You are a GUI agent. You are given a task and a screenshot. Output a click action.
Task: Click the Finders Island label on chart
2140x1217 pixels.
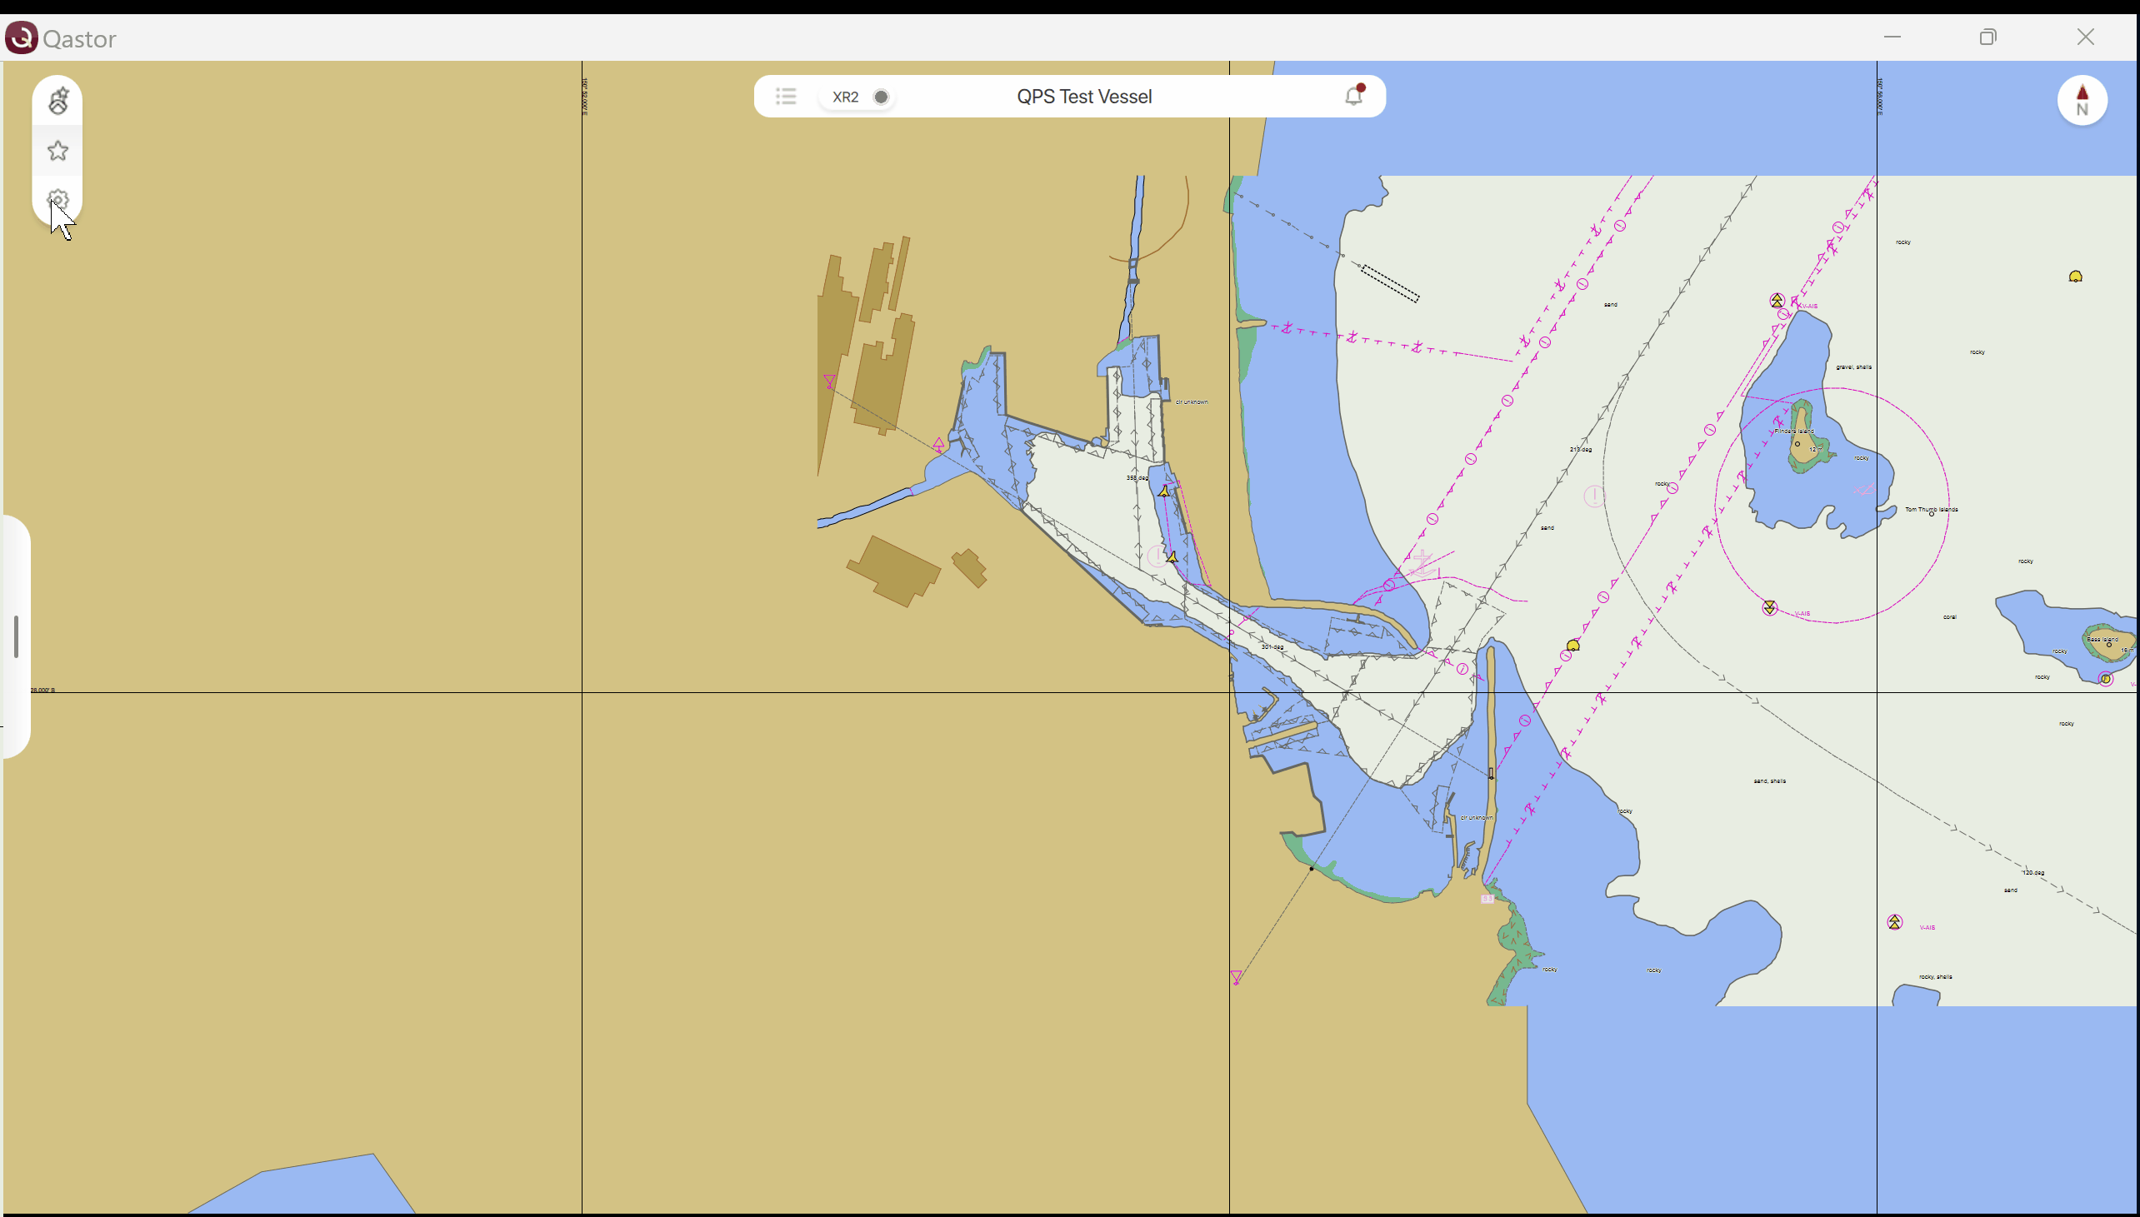1794,431
